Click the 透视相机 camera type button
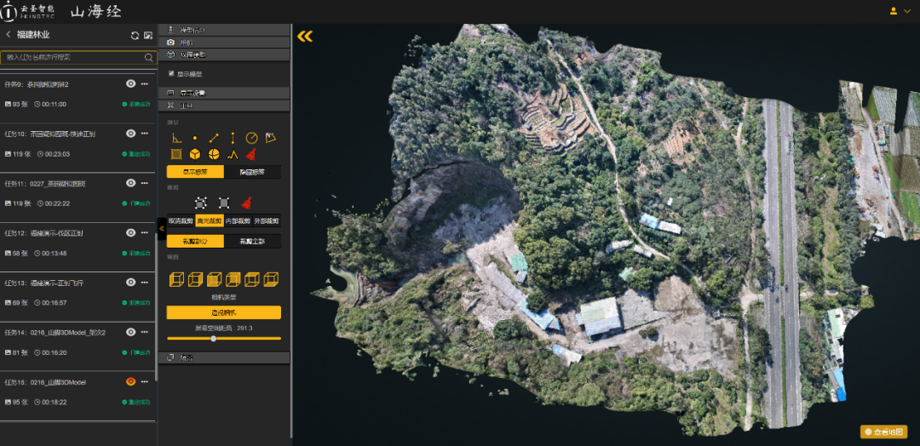The width and height of the screenshot is (920, 446). coord(223,312)
